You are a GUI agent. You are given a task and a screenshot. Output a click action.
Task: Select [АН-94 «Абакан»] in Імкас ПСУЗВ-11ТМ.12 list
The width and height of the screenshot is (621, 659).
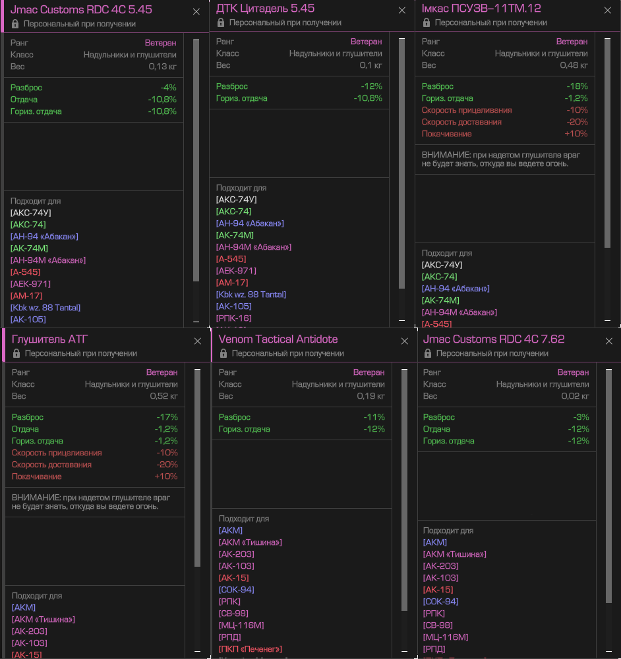point(456,289)
